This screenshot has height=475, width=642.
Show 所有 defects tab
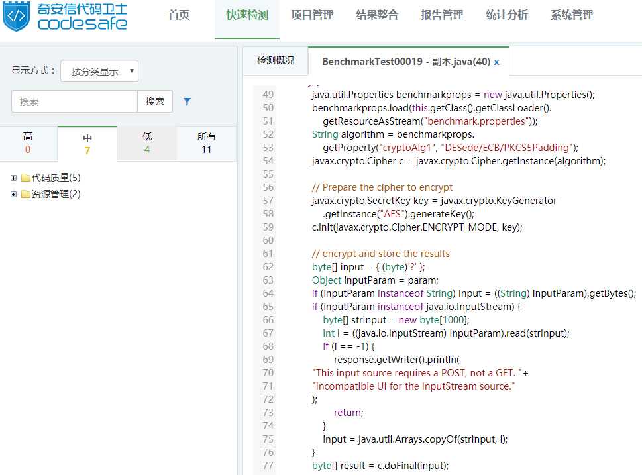pyautogui.click(x=207, y=143)
